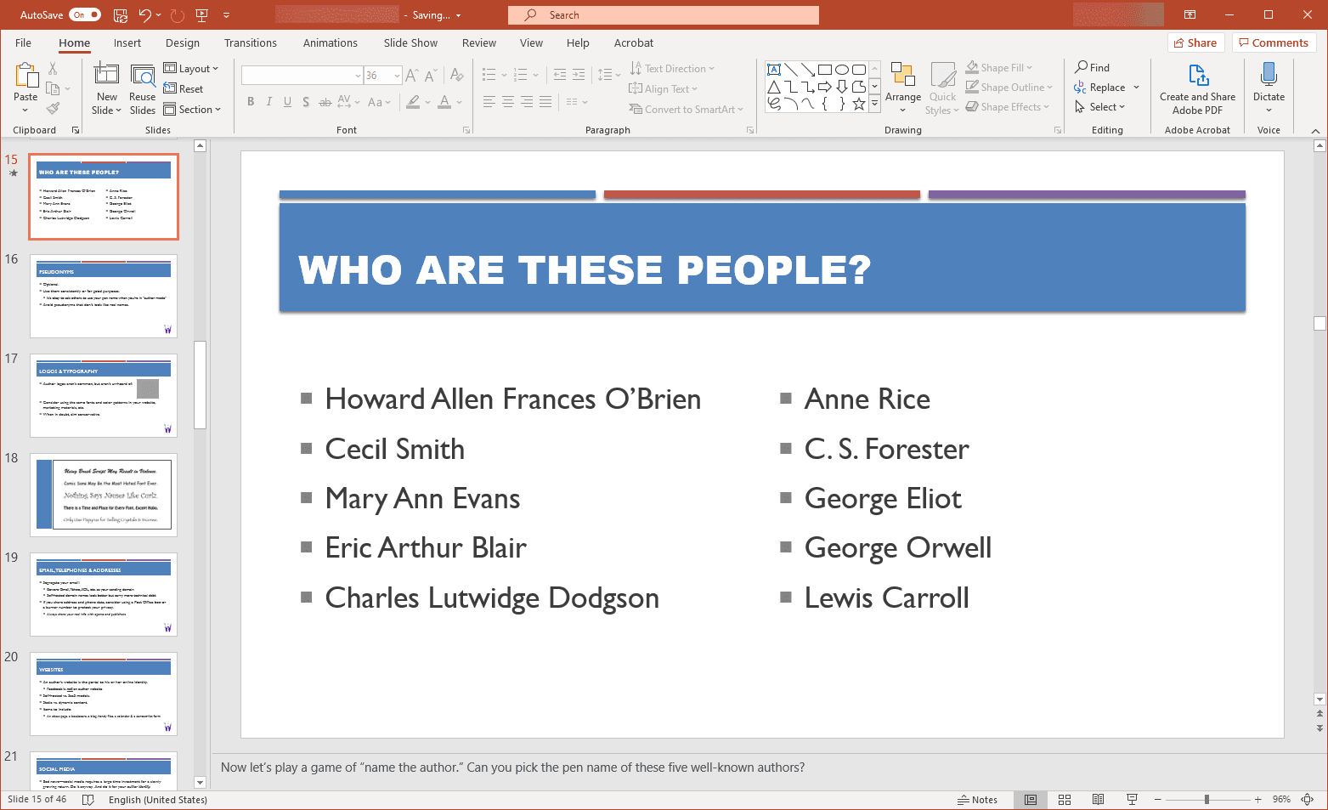The image size is (1328, 810).
Task: Click the Undo arrow icon
Action: (144, 14)
